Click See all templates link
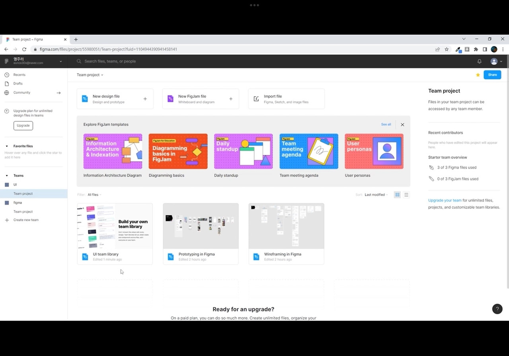The image size is (509, 356). tap(386, 125)
